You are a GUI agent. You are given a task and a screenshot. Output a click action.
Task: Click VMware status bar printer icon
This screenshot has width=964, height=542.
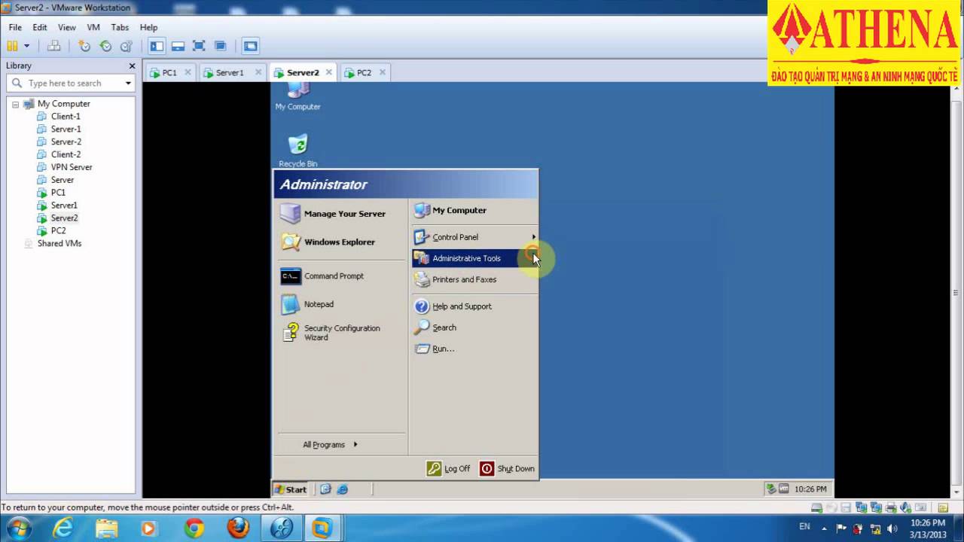click(x=891, y=508)
